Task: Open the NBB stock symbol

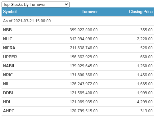Action: point(7,30)
